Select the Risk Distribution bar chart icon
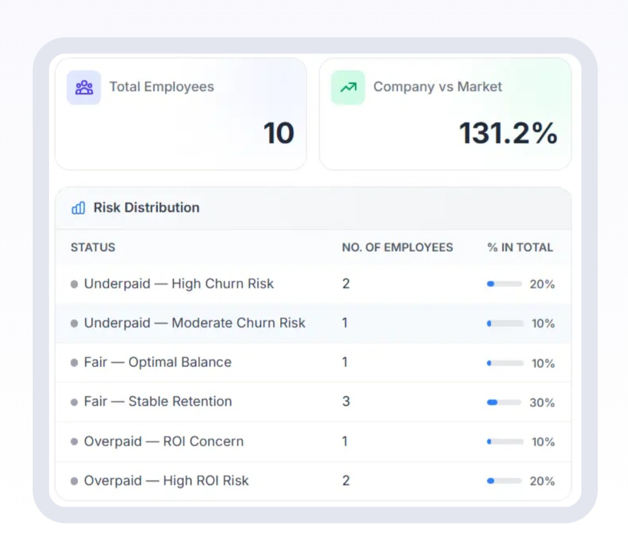628x555 pixels. click(76, 208)
